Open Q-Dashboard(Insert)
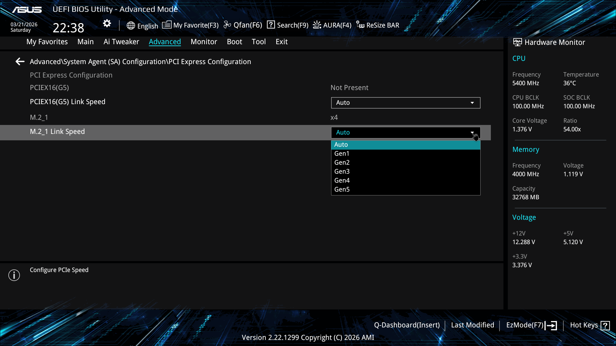 [406, 325]
